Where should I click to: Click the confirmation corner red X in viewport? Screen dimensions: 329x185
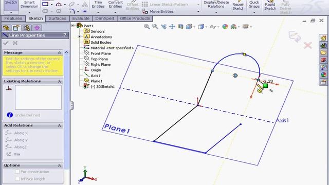click(307, 45)
